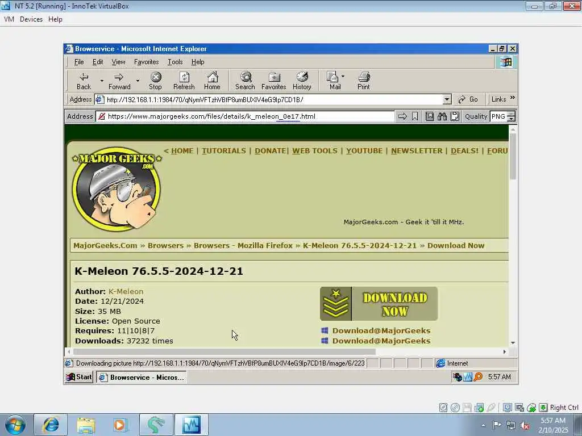Open TUTORIALS link in site navigation
This screenshot has height=436, width=582.
pyautogui.click(x=224, y=151)
